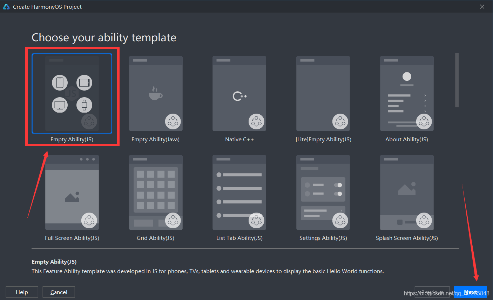Click the 'Empty Ability(JS)' label under the first template
The image size is (493, 300).
72,139
